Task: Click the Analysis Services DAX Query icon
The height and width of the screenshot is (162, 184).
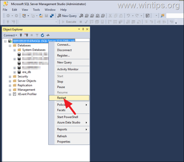Action: [103, 16]
